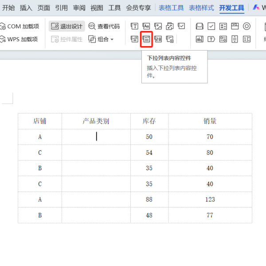
Task: Toggle design mode off via 退出设计
Action: (x=66, y=27)
